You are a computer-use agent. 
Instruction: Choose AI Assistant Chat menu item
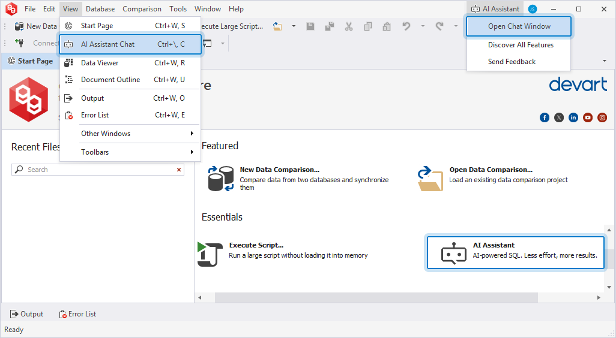[130, 44]
